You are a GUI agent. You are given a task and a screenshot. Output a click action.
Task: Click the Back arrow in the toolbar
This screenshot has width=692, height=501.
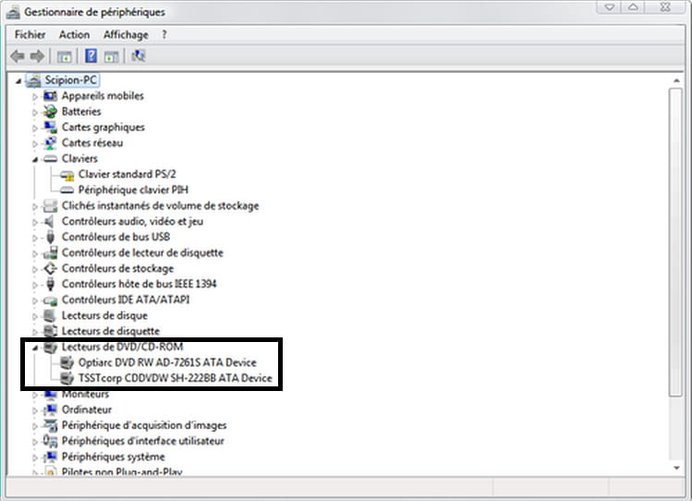[17, 56]
